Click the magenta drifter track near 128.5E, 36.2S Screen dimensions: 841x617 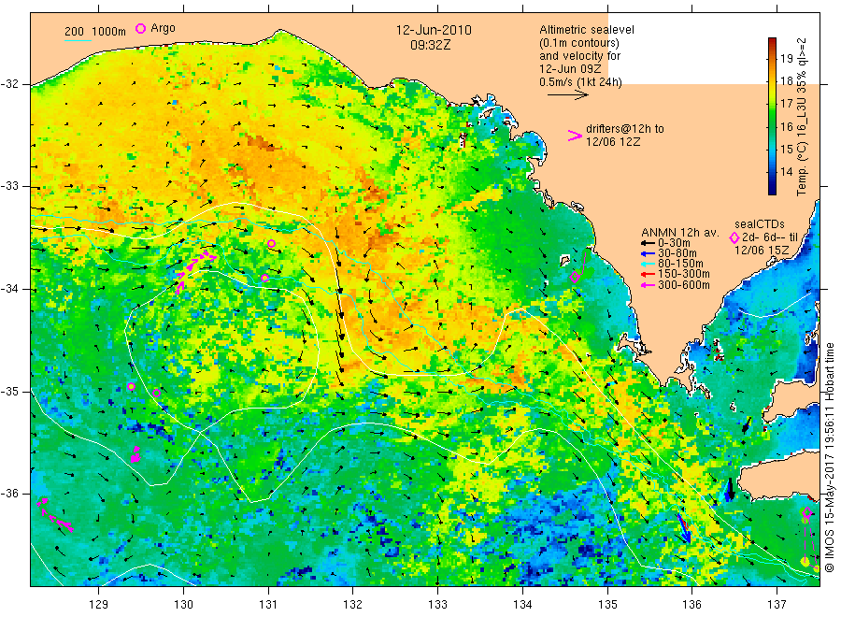coord(54,514)
